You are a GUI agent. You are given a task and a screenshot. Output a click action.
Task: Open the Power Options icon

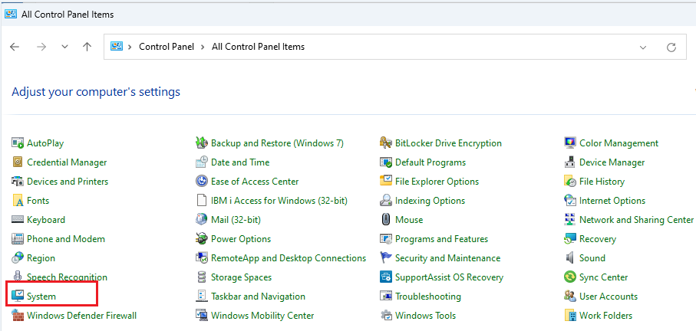pyautogui.click(x=202, y=239)
